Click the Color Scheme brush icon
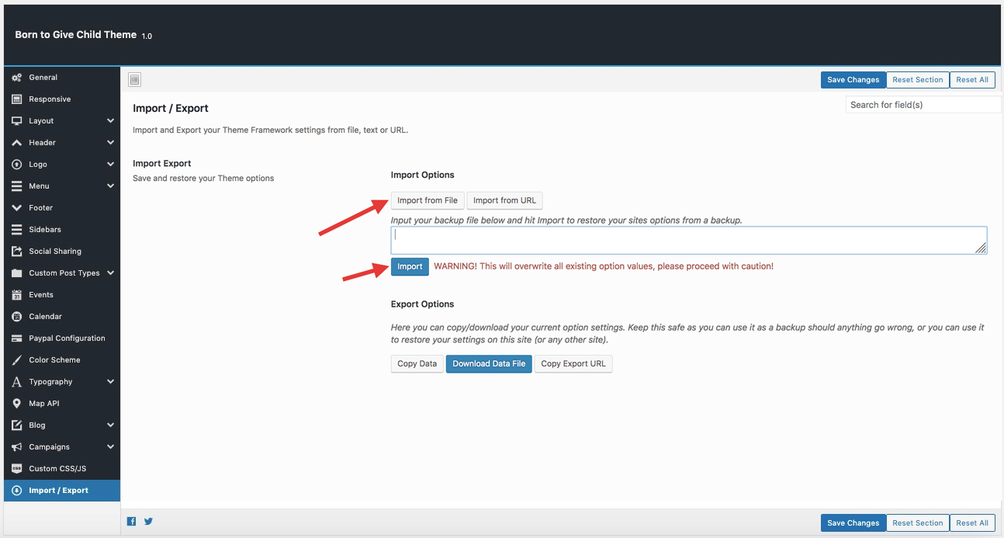Screen dimensions: 1004x538 pyautogui.click(x=17, y=360)
